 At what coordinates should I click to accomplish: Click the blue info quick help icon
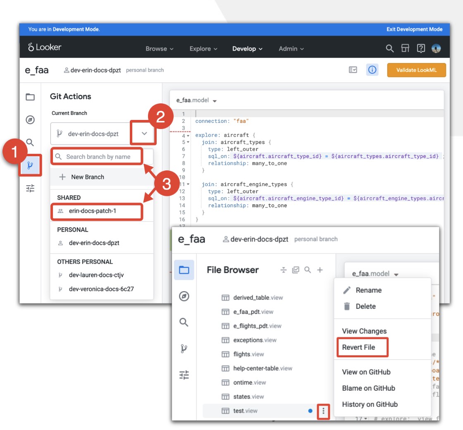[372, 70]
